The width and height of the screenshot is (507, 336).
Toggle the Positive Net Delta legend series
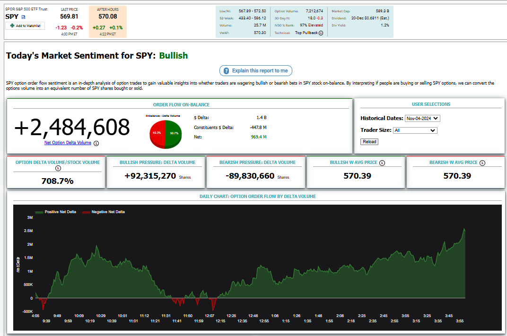click(56, 212)
